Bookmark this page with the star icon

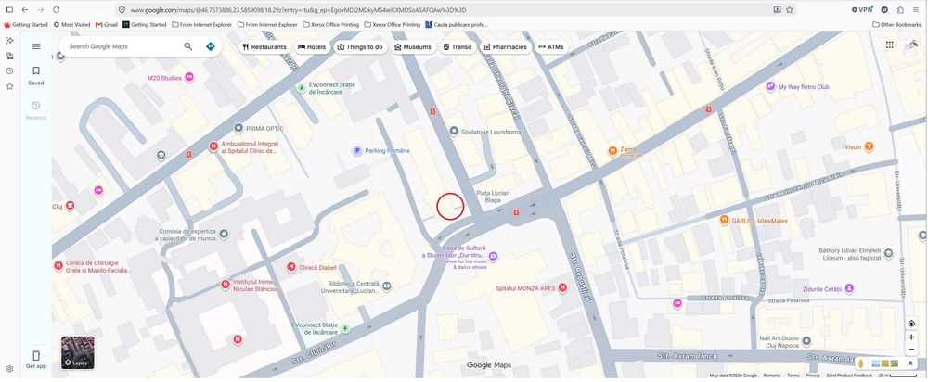coord(790,9)
